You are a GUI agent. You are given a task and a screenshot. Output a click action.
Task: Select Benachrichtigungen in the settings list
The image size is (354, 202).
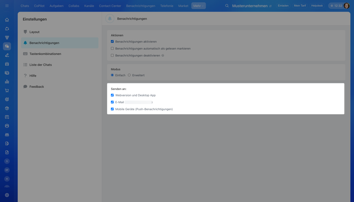click(x=60, y=43)
